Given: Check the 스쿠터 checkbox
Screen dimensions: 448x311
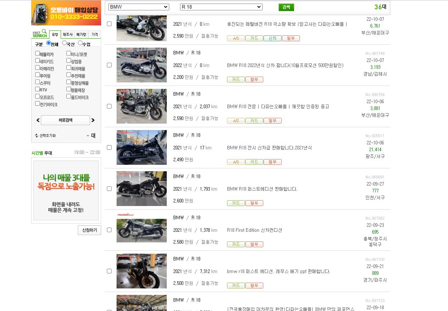Looking at the screenshot, I should (x=37, y=82).
